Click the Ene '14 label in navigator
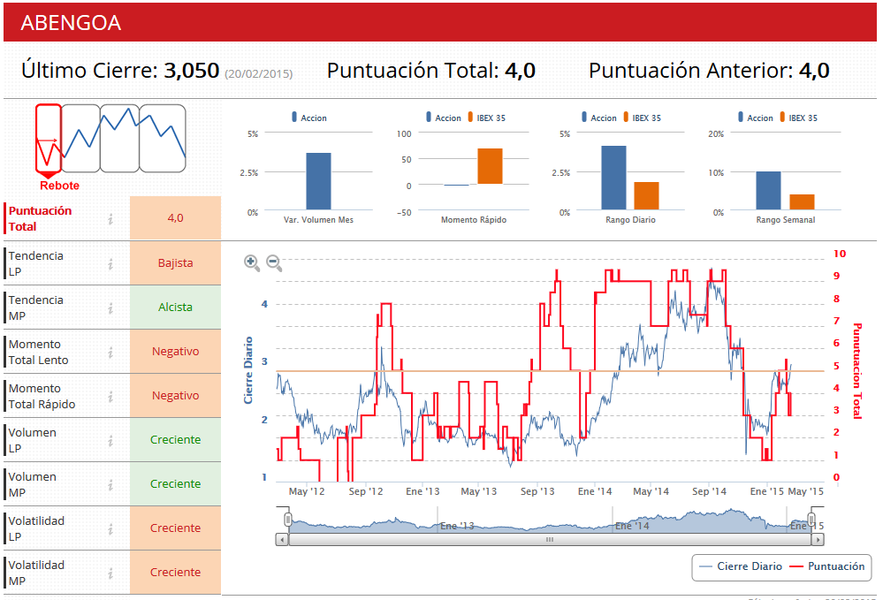The height and width of the screenshot is (600, 883). point(632,526)
